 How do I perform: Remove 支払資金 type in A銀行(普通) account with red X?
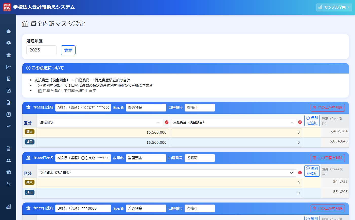(300, 122)
